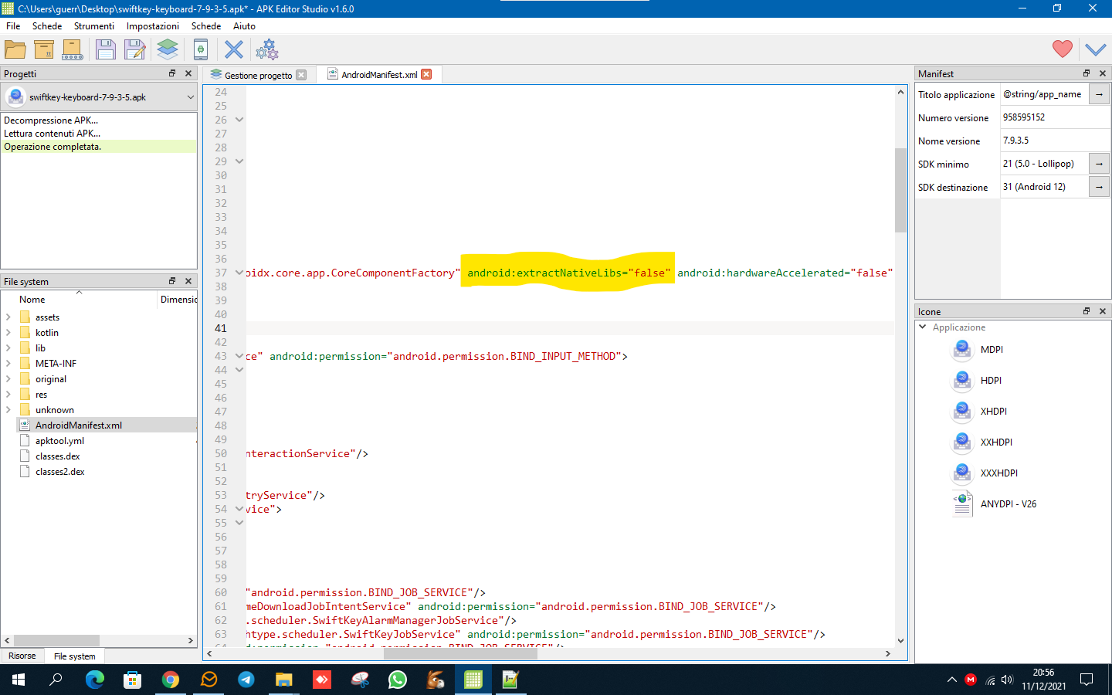Screen dimensions: 1112x695
Task: Collapse the Applicazione icon group
Action: pyautogui.click(x=922, y=327)
